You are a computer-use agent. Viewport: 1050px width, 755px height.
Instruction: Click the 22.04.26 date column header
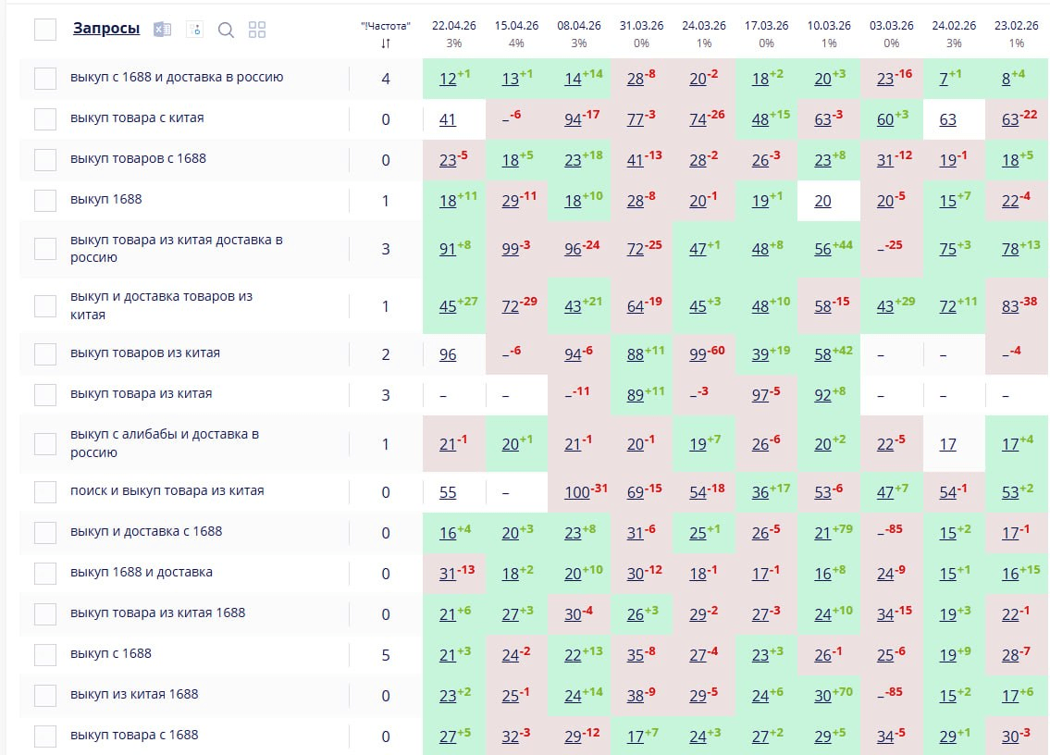(x=454, y=26)
